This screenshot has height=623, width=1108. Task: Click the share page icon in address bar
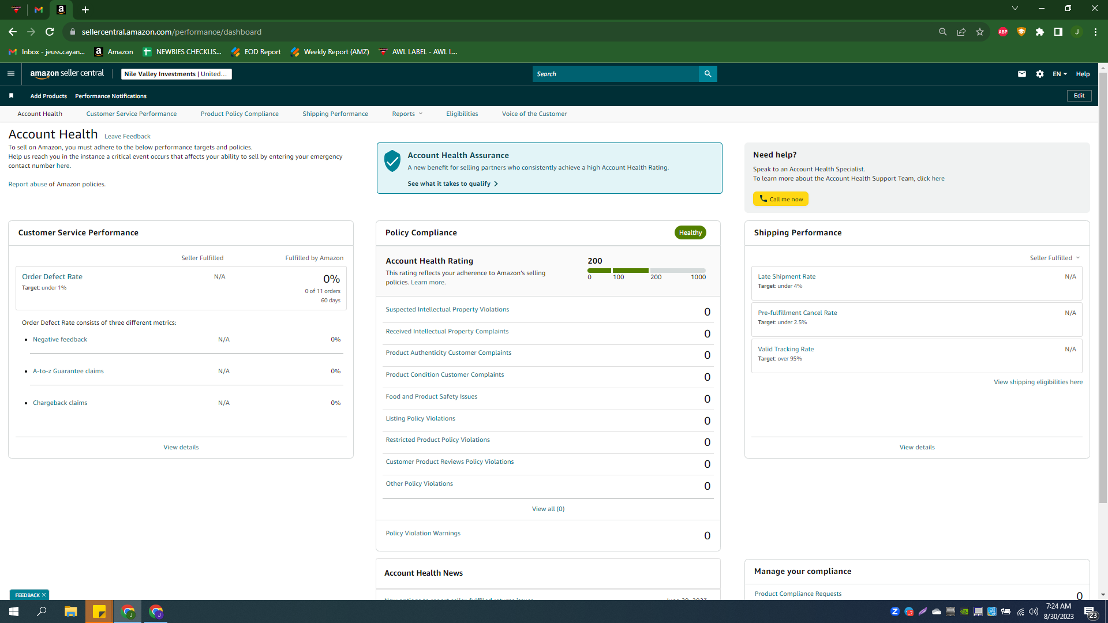coord(961,32)
